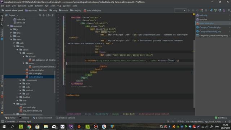Click the Database side tab on left
The image size is (231, 130).
(x=2, y=35)
